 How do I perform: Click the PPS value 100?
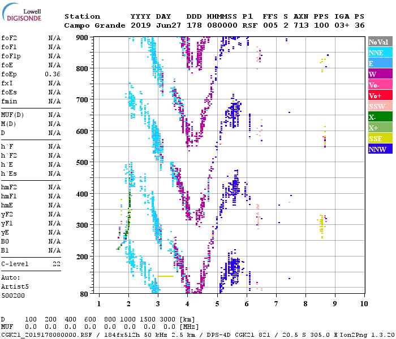point(321,25)
